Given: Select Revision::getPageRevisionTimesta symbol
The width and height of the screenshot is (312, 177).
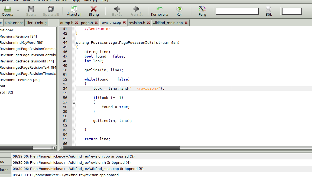Looking at the screenshot, I should click(x=28, y=74).
